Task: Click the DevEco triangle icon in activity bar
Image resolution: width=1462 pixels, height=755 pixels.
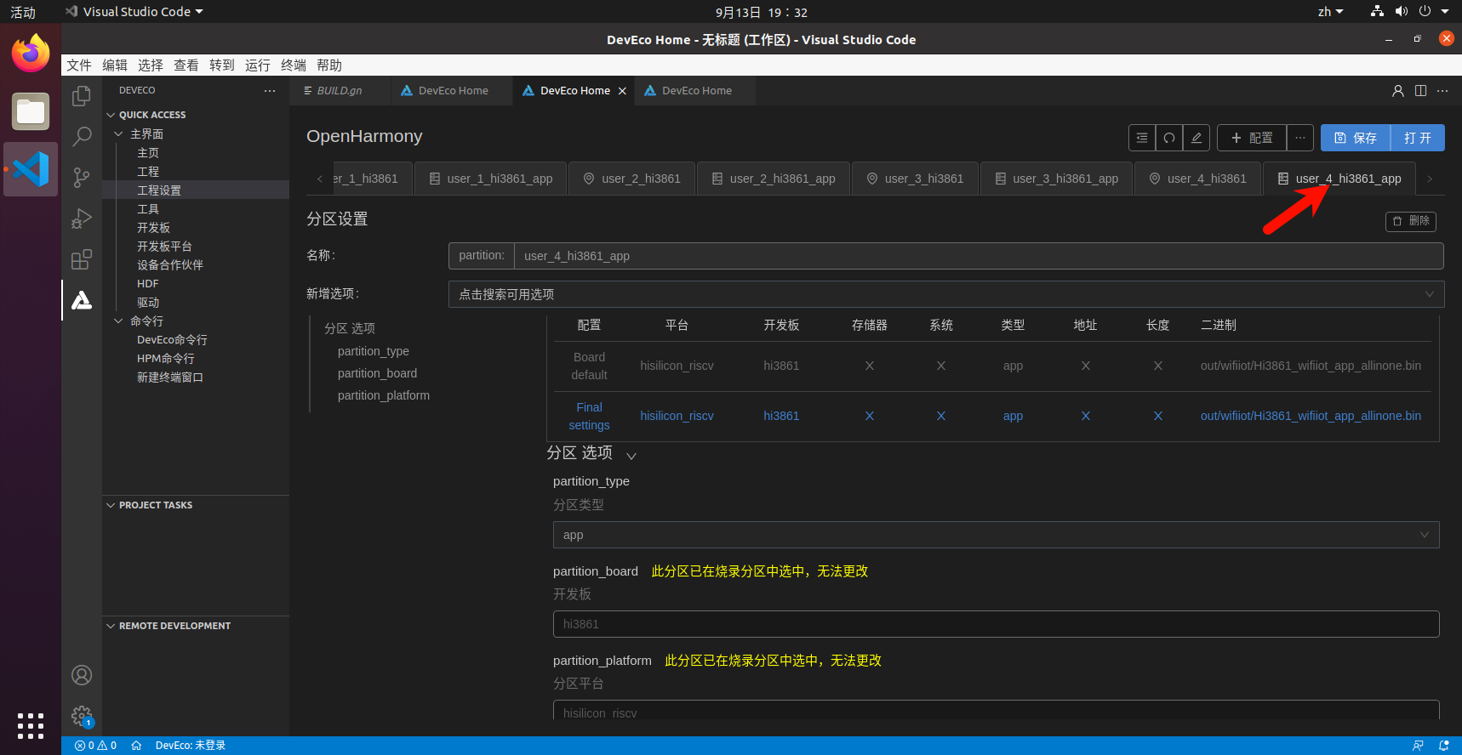Action: (82, 300)
